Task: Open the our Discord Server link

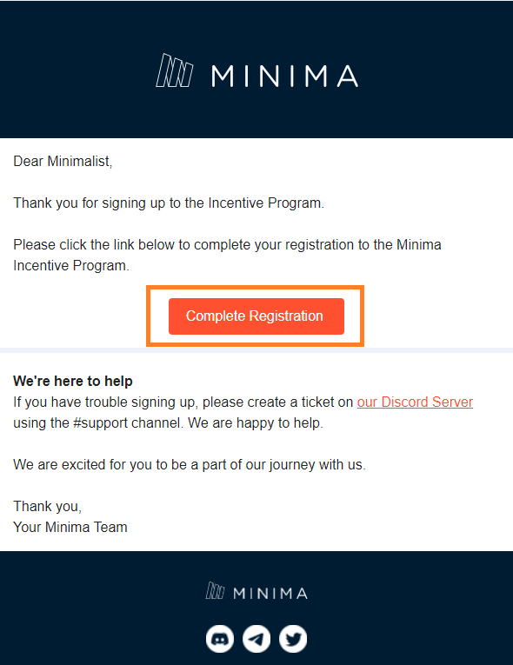Action: coord(415,402)
